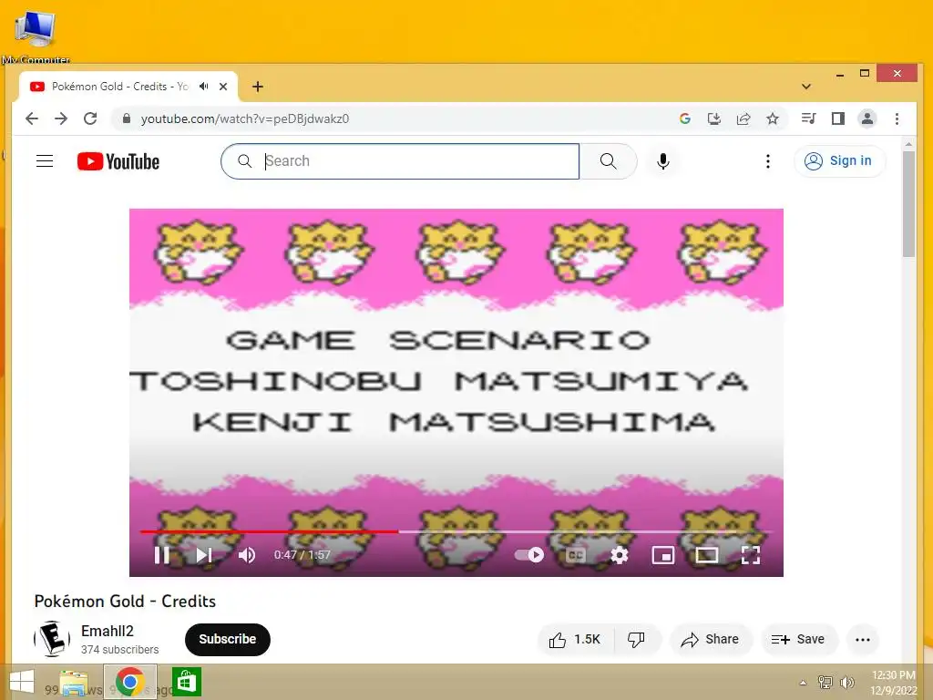Click the Google icon in address bar
The width and height of the screenshot is (933, 700).
685,118
